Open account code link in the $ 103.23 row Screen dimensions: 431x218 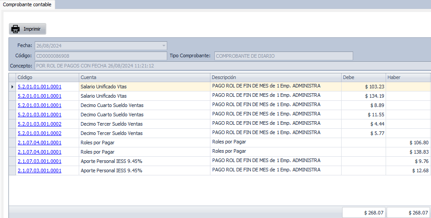pyautogui.click(x=40, y=87)
